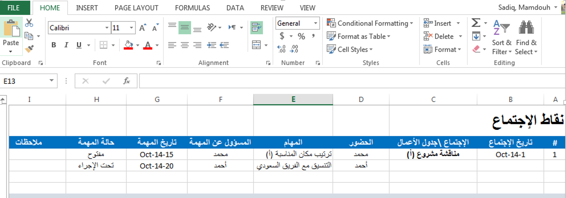Switch to the PAGE LAYOUT tab

136,8
